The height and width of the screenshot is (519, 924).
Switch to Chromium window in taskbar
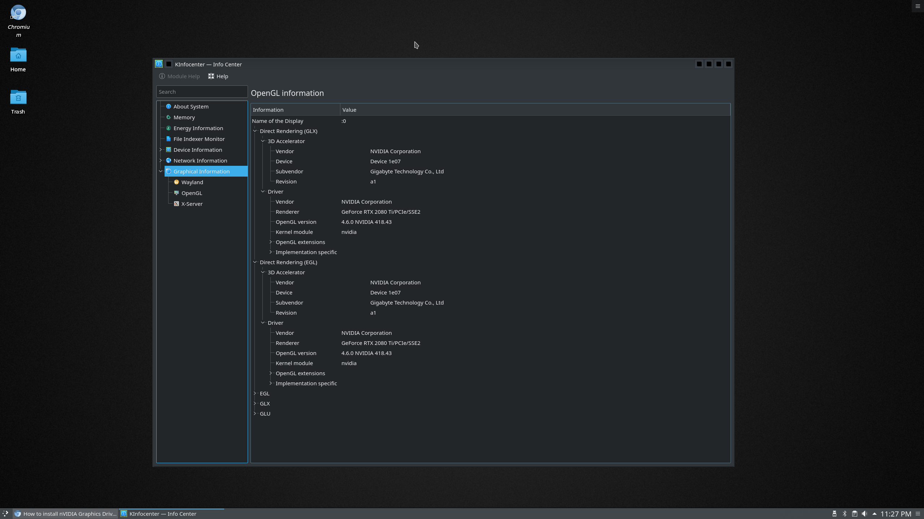pyautogui.click(x=66, y=514)
